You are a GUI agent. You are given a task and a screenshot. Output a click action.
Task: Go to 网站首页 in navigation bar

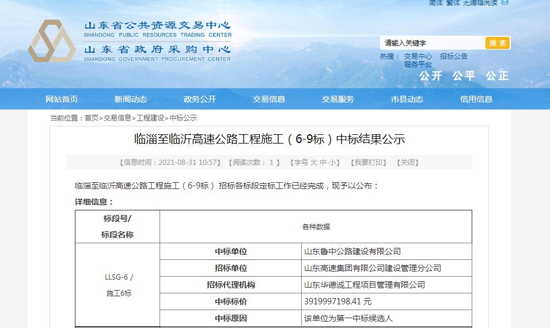pos(62,99)
